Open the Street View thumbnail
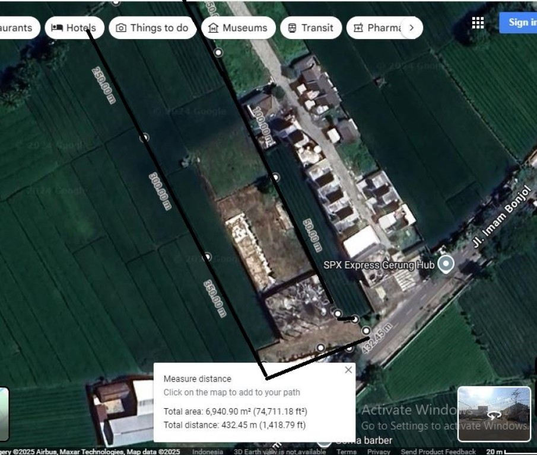This screenshot has width=537, height=455. point(494,414)
